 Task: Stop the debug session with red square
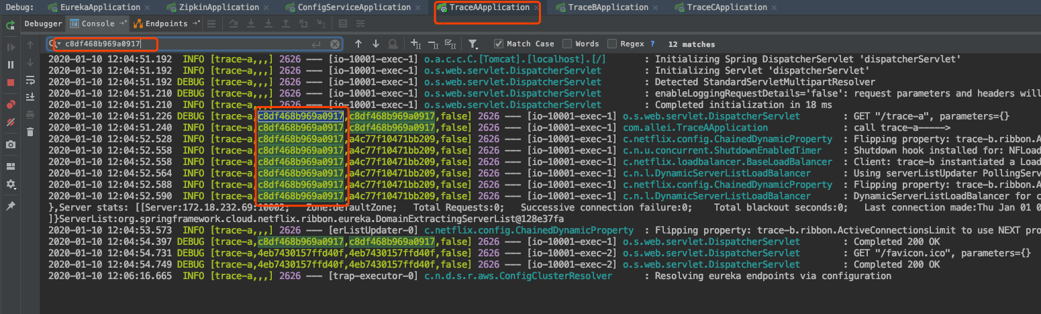tap(10, 82)
